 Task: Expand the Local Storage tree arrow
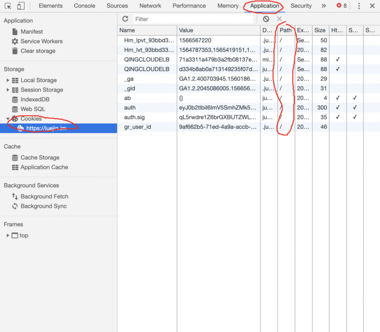[x=8, y=80]
